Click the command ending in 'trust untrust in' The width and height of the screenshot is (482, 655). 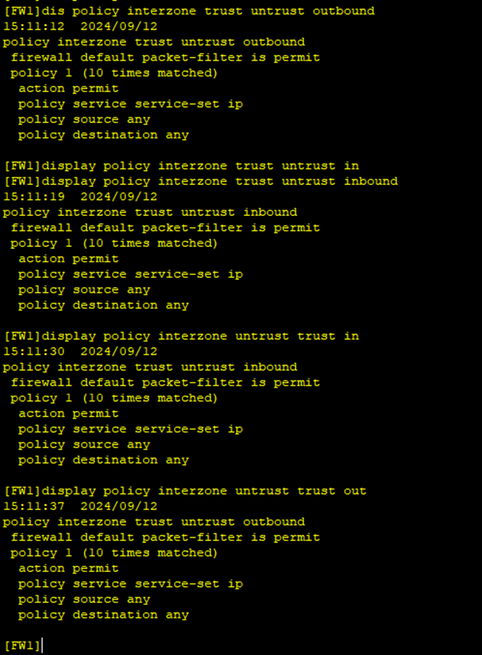tap(182, 166)
